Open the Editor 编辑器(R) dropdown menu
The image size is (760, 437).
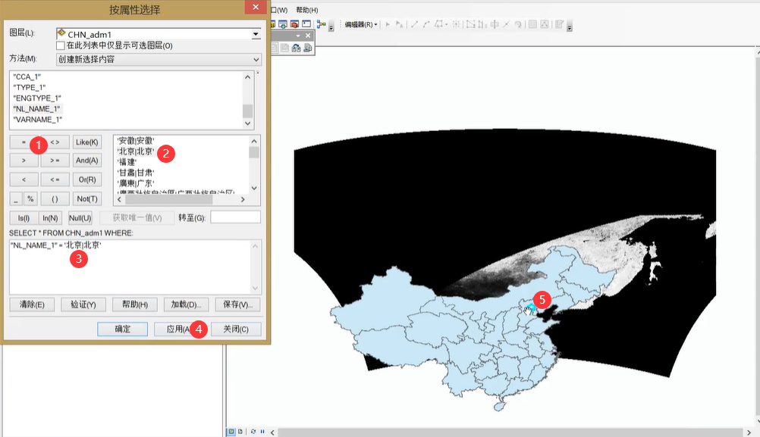[x=361, y=24]
